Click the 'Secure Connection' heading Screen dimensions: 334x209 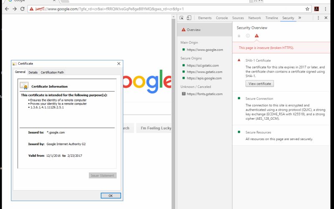pyautogui.click(x=259, y=98)
